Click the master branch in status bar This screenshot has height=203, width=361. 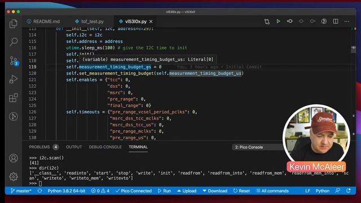(x=21, y=191)
